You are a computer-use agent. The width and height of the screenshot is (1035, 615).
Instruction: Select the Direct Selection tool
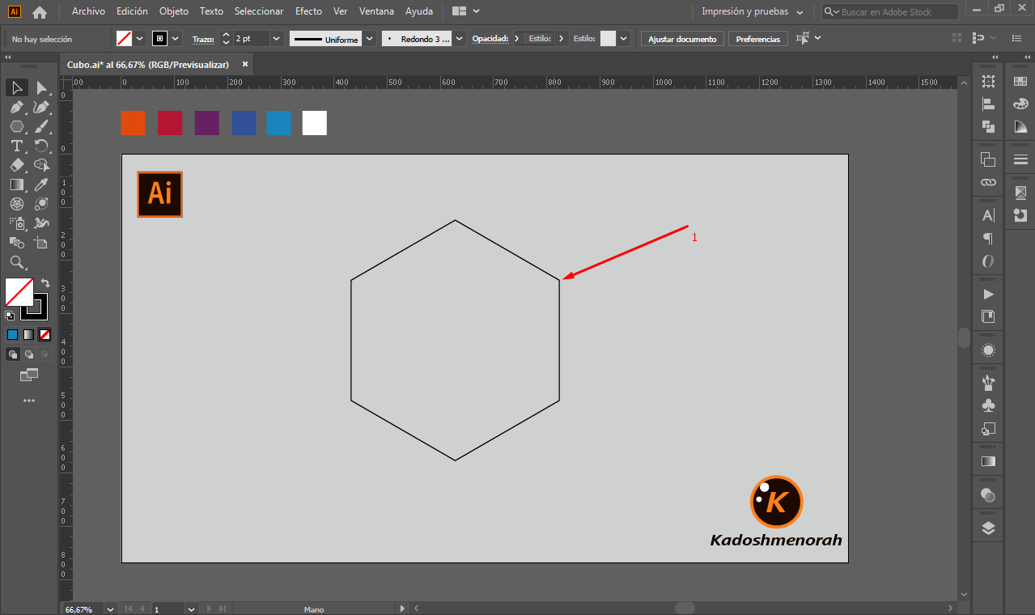pos(41,87)
